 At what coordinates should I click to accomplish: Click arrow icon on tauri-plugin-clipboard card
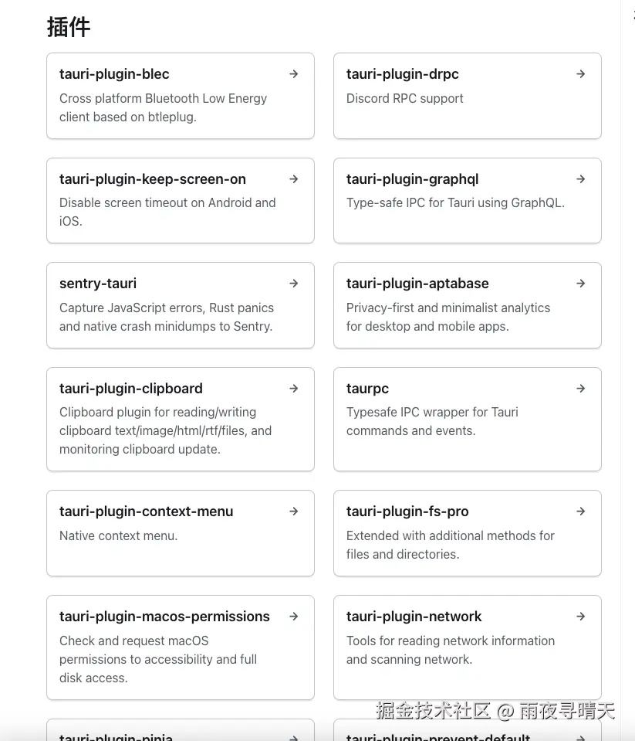coord(294,389)
